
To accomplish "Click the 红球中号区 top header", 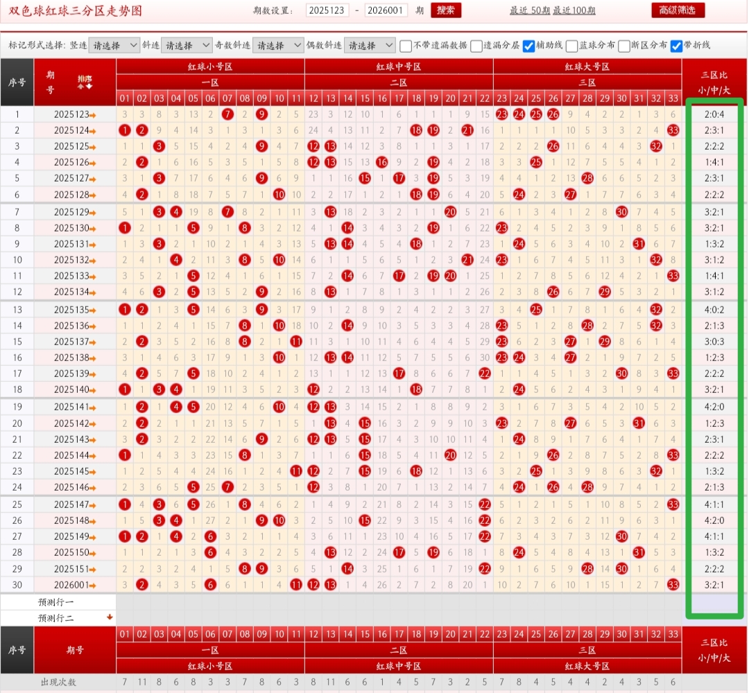I will coord(399,67).
